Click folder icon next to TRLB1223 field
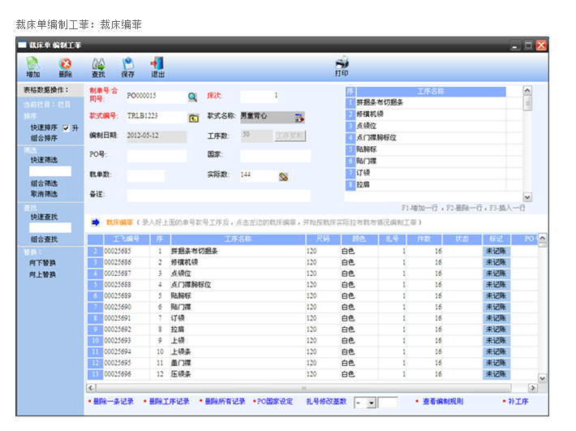The image size is (576, 431). (193, 118)
